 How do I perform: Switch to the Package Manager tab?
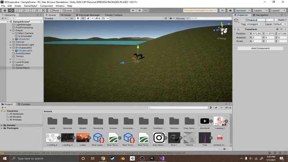(x=88, y=15)
